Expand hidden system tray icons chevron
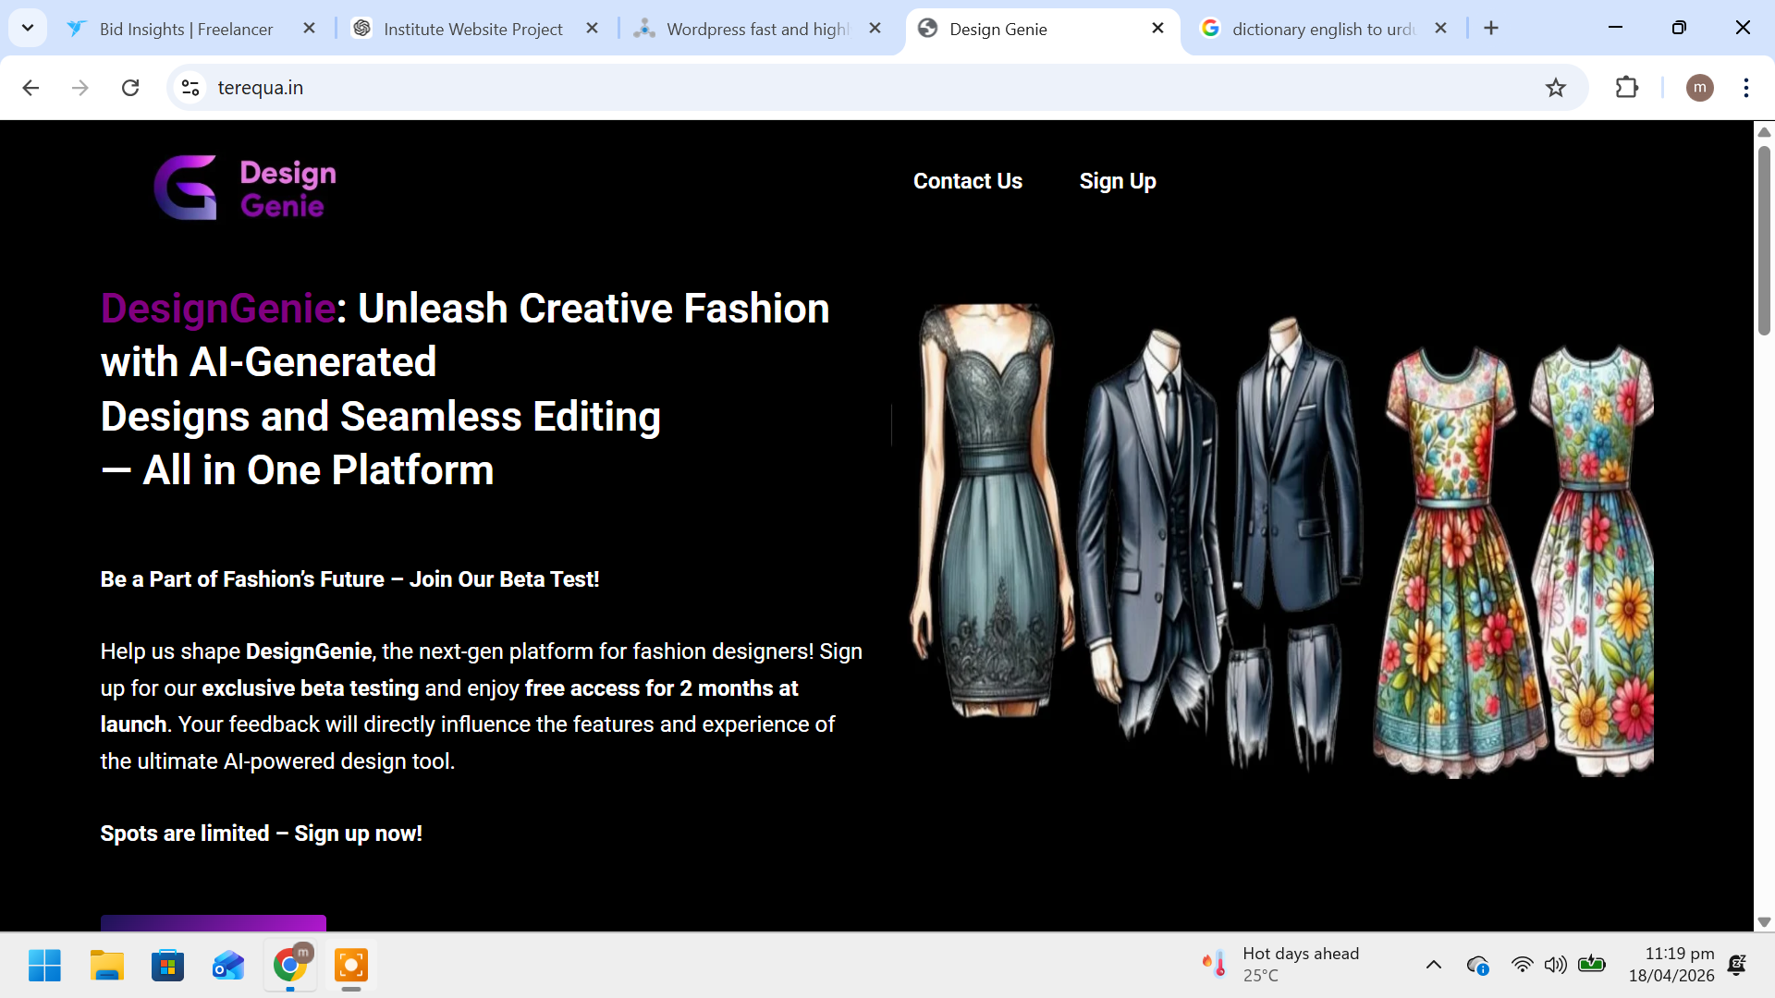This screenshot has width=1775, height=998. pyautogui.click(x=1434, y=965)
